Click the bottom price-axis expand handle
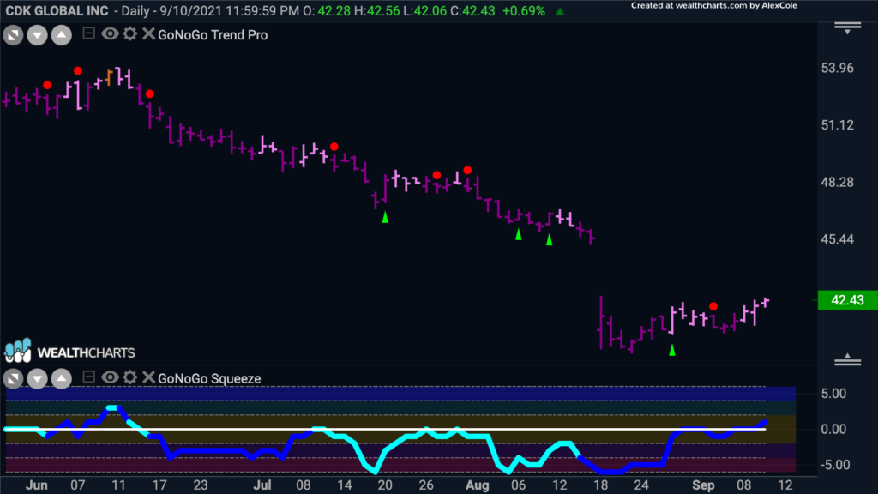The image size is (878, 494). 848,360
